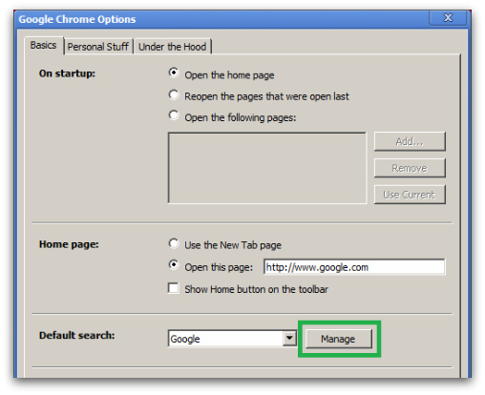The height and width of the screenshot is (395, 485).
Task: Open the Under the Hood tab
Action: 173,47
